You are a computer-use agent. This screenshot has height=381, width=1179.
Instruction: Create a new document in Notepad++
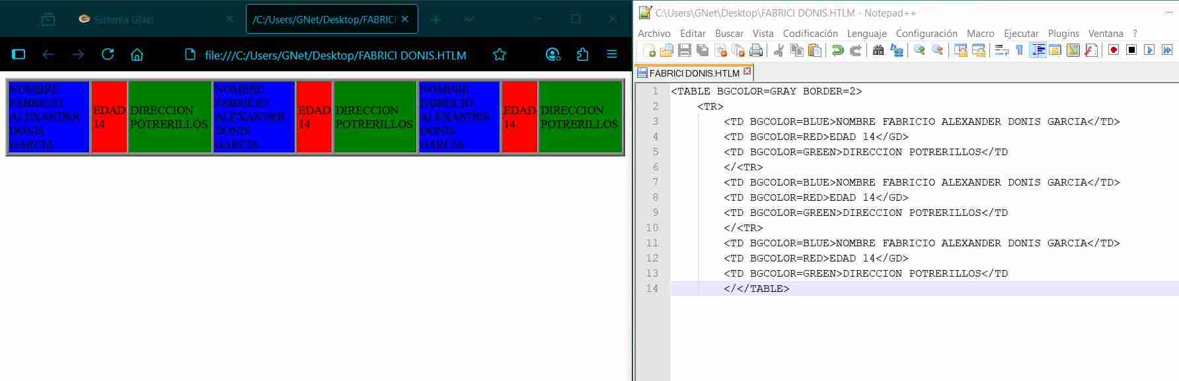click(x=649, y=50)
